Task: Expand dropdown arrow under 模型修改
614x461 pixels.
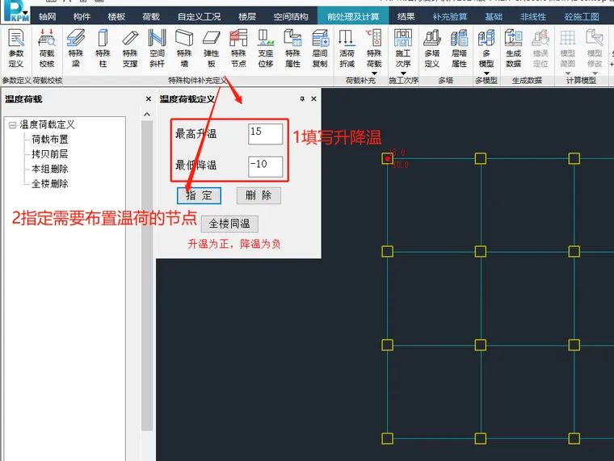Action: (x=595, y=73)
